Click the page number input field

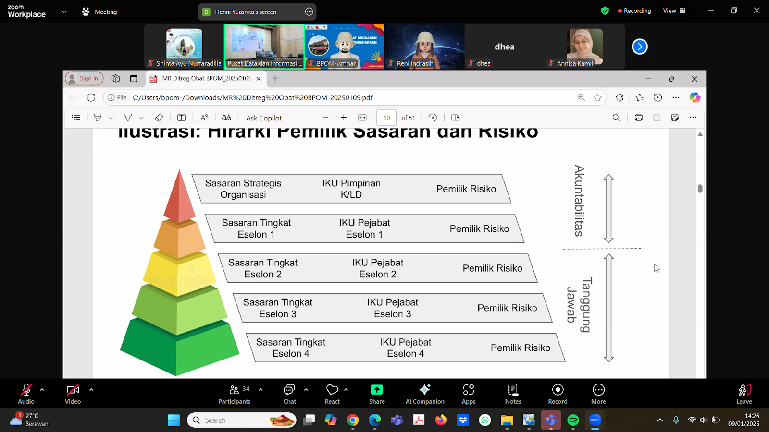386,118
